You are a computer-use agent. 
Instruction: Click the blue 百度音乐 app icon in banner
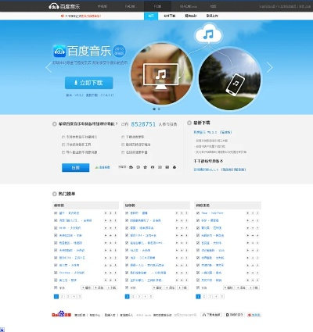point(59,51)
